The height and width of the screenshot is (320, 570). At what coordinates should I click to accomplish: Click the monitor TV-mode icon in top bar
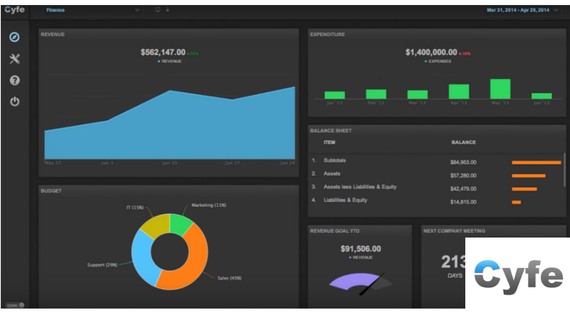(x=157, y=11)
